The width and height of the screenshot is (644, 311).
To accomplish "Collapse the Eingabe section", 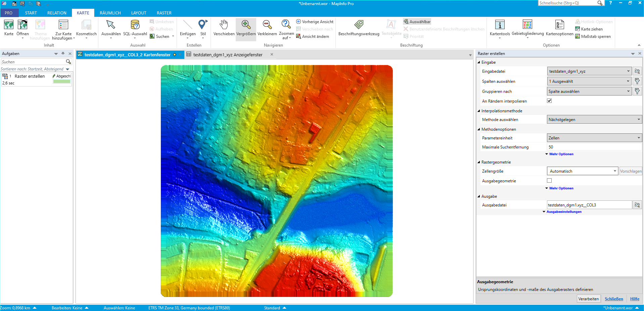I will 479,62.
